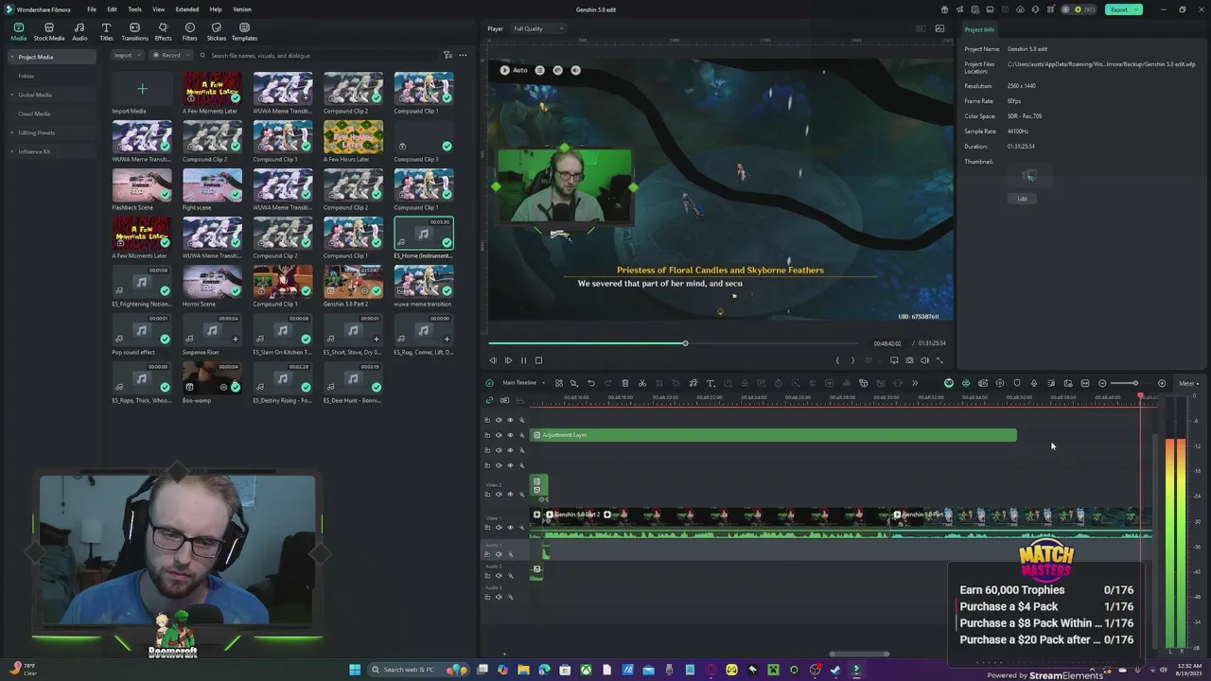The image size is (1211, 681).
Task: Open the Tools menu
Action: tap(134, 9)
